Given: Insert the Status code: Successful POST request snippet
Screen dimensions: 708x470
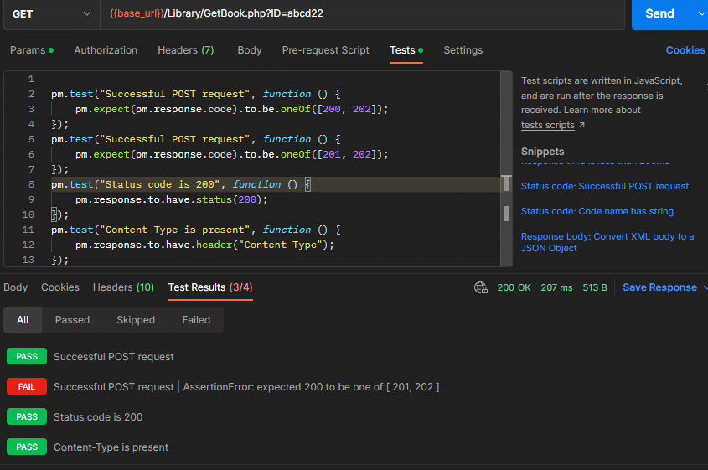Looking at the screenshot, I should click(605, 186).
